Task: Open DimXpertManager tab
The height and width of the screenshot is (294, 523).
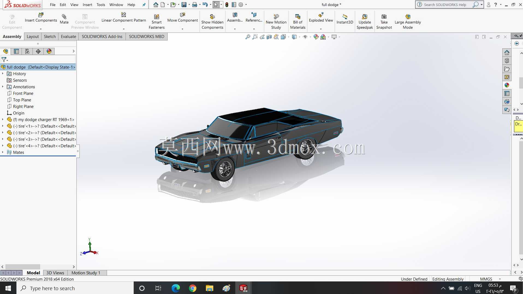Action: (x=38, y=51)
